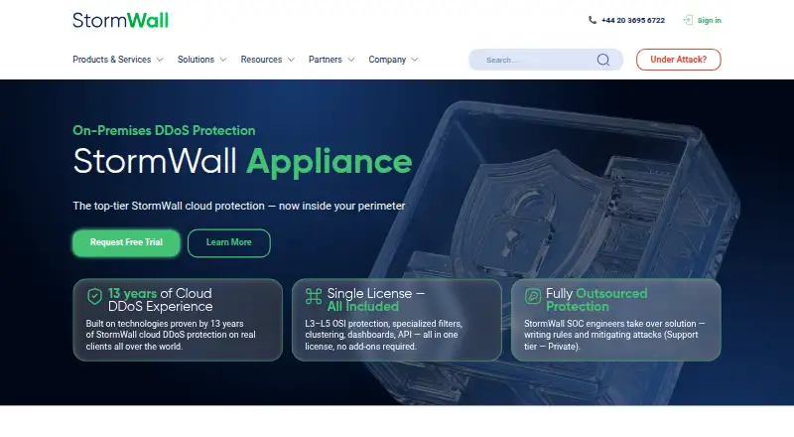The image size is (794, 437).
Task: Click the command-symbol icon in Single License card
Action: [x=314, y=296]
